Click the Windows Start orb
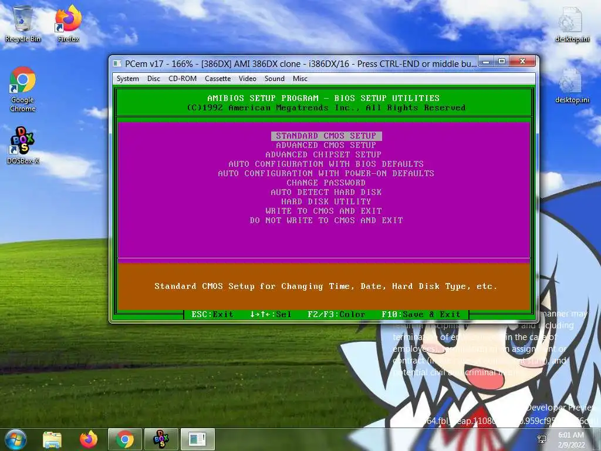The width and height of the screenshot is (601, 451). [15, 439]
